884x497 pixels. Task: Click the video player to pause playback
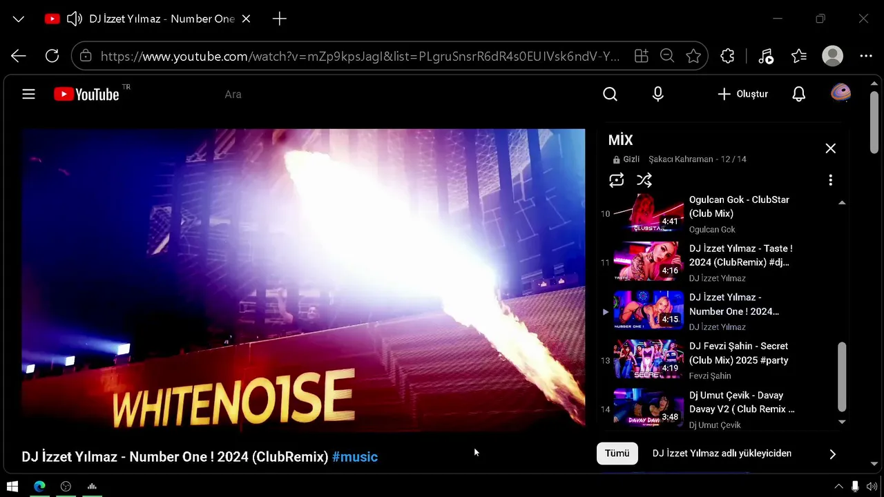pyautogui.click(x=303, y=280)
